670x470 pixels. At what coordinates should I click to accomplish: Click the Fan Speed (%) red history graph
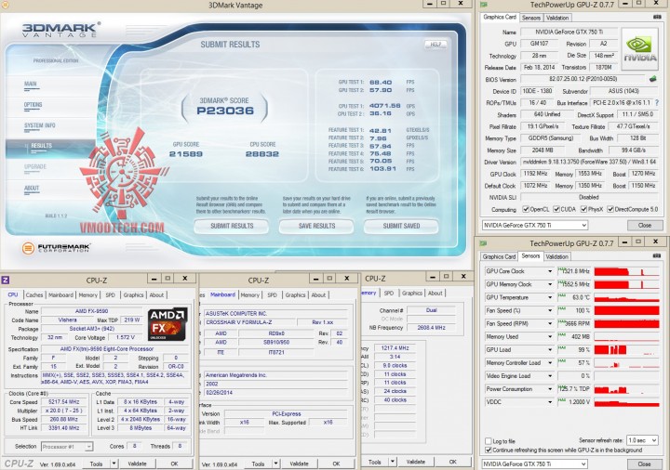coord(626,310)
